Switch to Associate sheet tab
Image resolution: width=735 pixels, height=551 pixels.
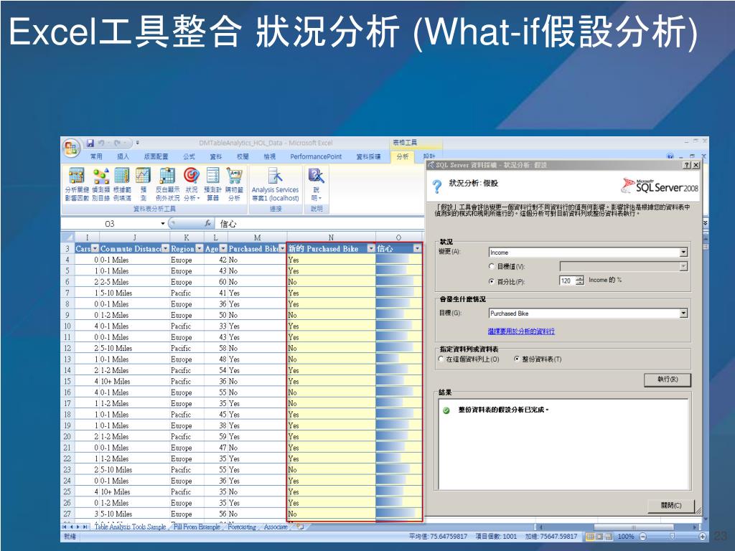click(276, 527)
